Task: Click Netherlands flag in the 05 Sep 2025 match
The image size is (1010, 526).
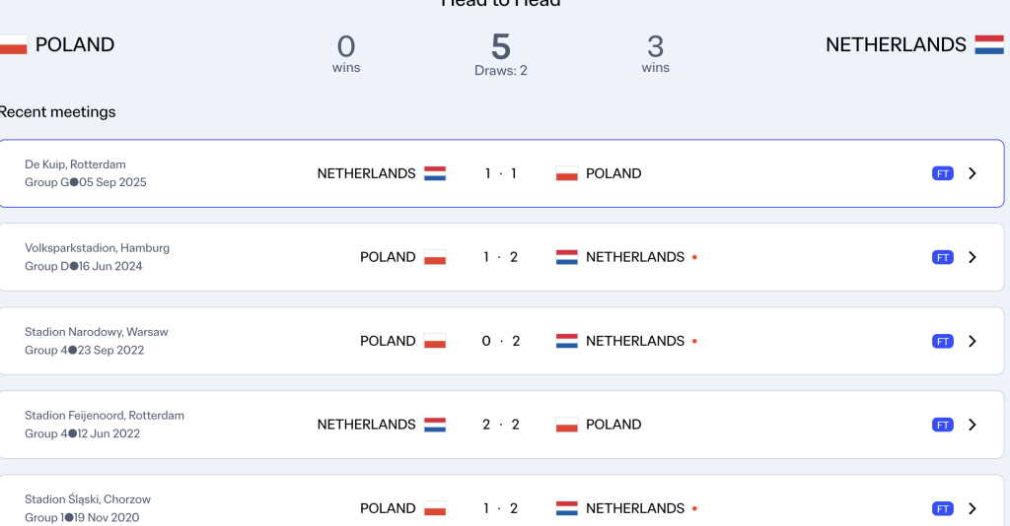Action: click(435, 173)
